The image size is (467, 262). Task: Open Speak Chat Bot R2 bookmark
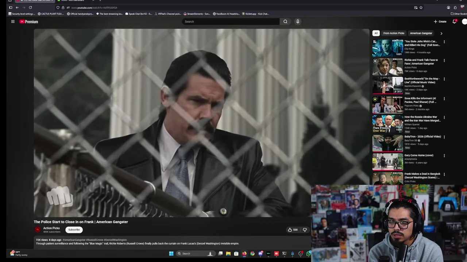(139, 14)
